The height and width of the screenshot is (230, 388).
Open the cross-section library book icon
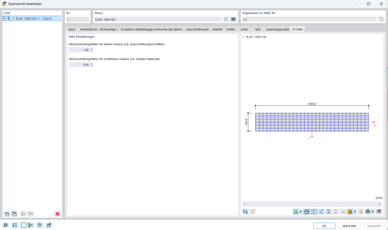point(233,19)
